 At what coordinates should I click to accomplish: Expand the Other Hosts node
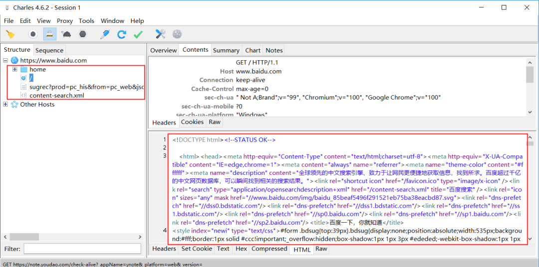tap(6, 105)
